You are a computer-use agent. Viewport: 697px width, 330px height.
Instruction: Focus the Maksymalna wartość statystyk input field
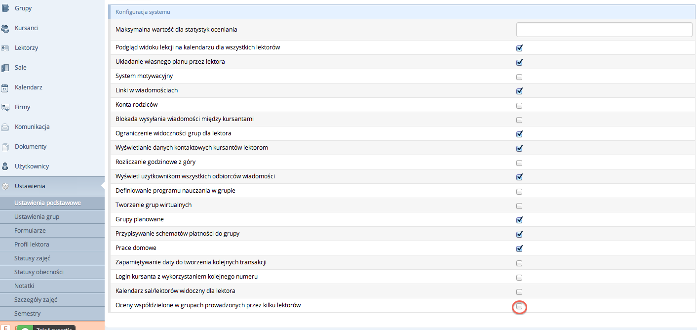[x=604, y=30]
